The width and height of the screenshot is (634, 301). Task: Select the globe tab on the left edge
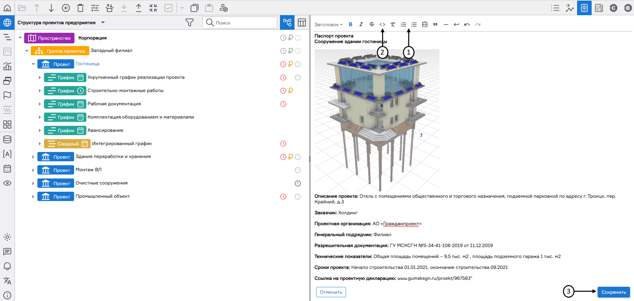[x=7, y=22]
